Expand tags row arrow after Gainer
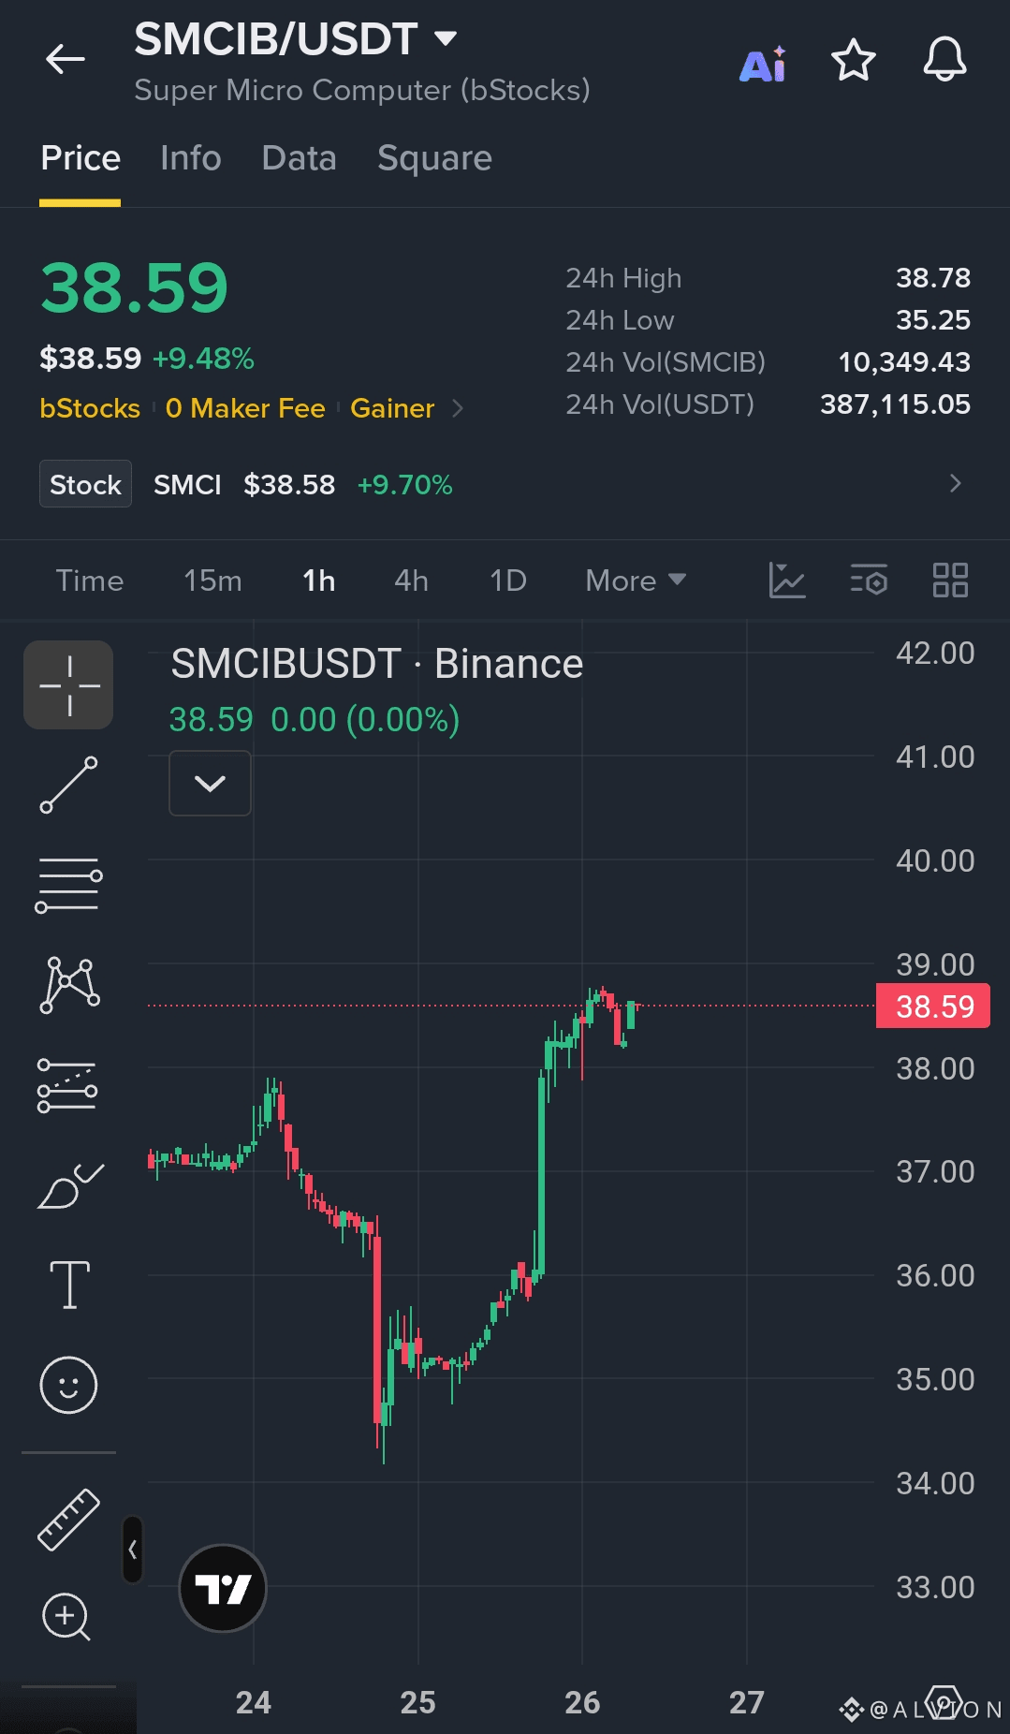This screenshot has height=1734, width=1010. 458,408
